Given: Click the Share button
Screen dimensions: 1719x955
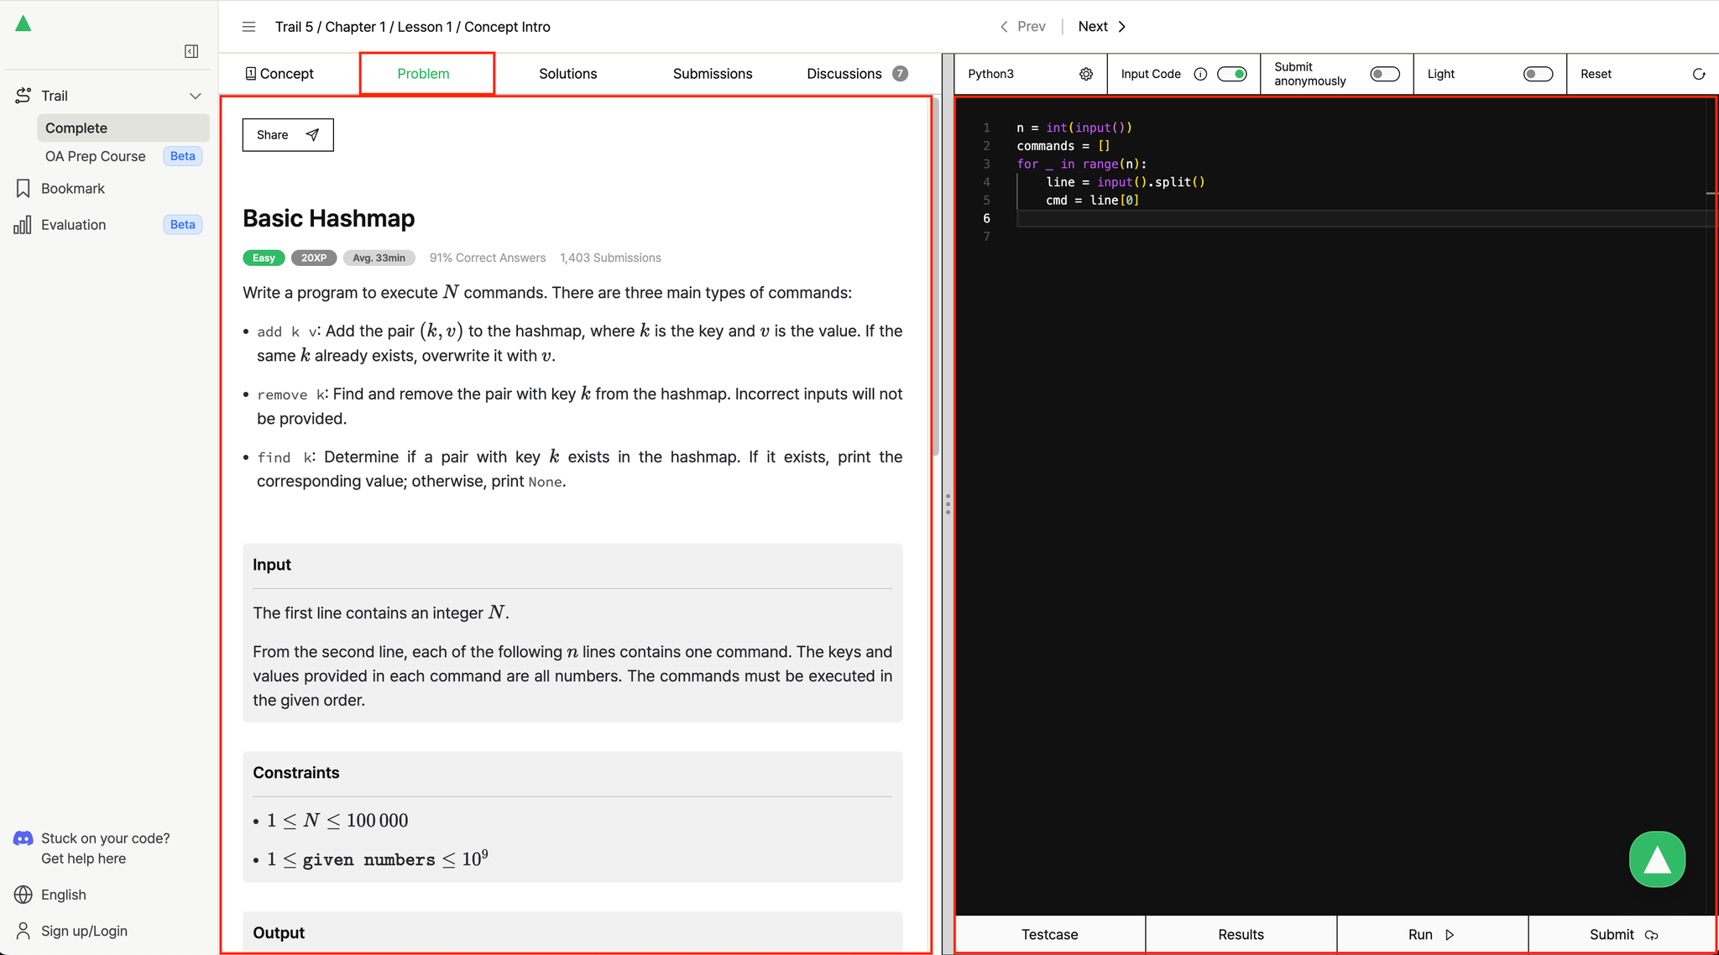Looking at the screenshot, I should [288, 135].
